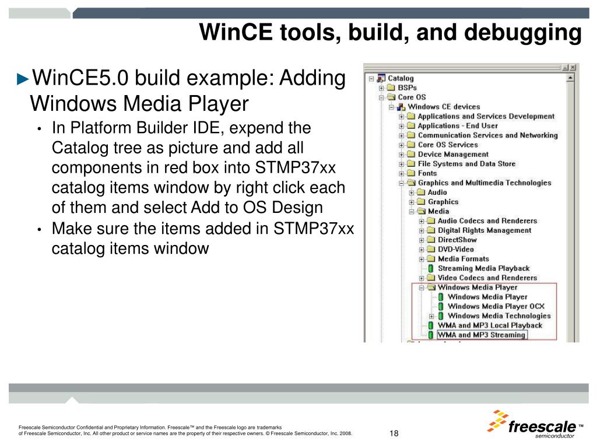Collapse the Windows Media Player folder node
The height and width of the screenshot is (448, 597).
[422, 288]
